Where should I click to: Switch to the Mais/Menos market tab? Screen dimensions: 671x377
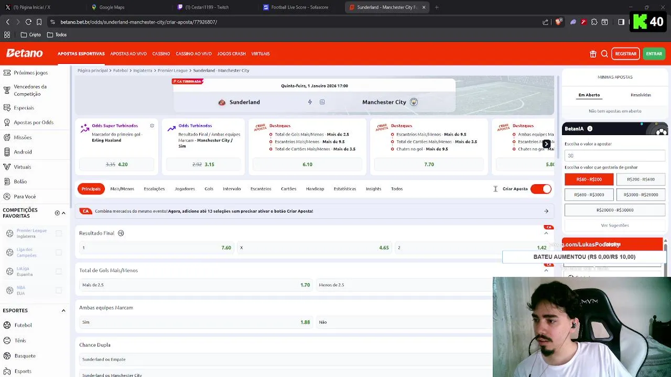(122, 189)
